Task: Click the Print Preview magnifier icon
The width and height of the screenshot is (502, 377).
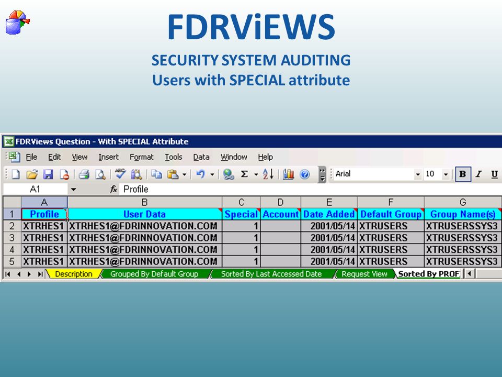Action: coord(100,174)
